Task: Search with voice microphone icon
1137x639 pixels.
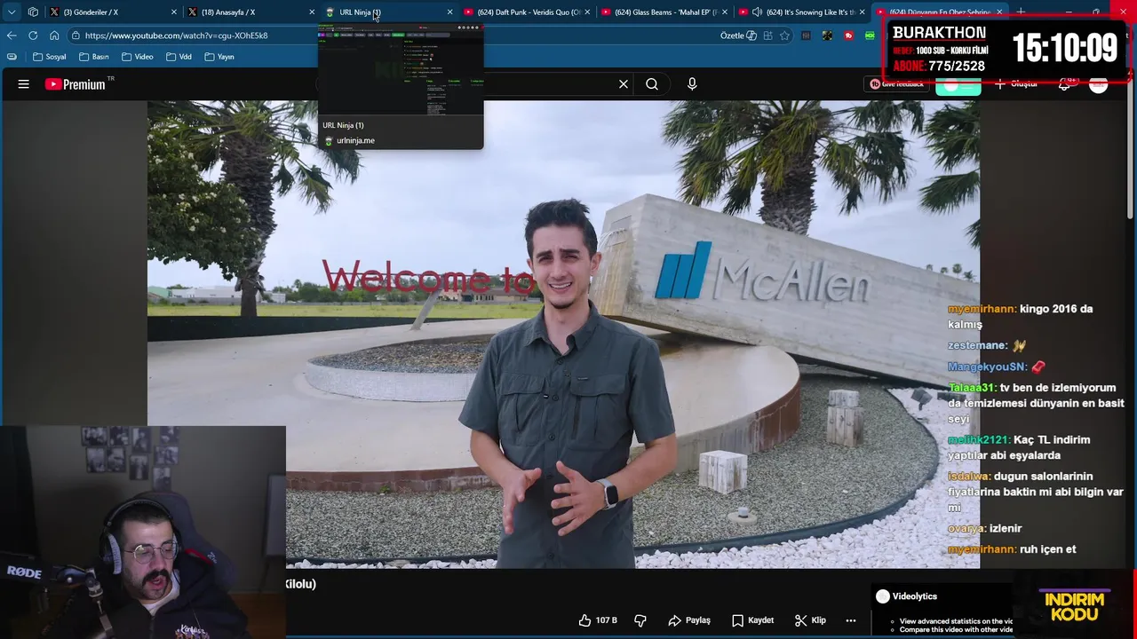Action: pos(692,84)
